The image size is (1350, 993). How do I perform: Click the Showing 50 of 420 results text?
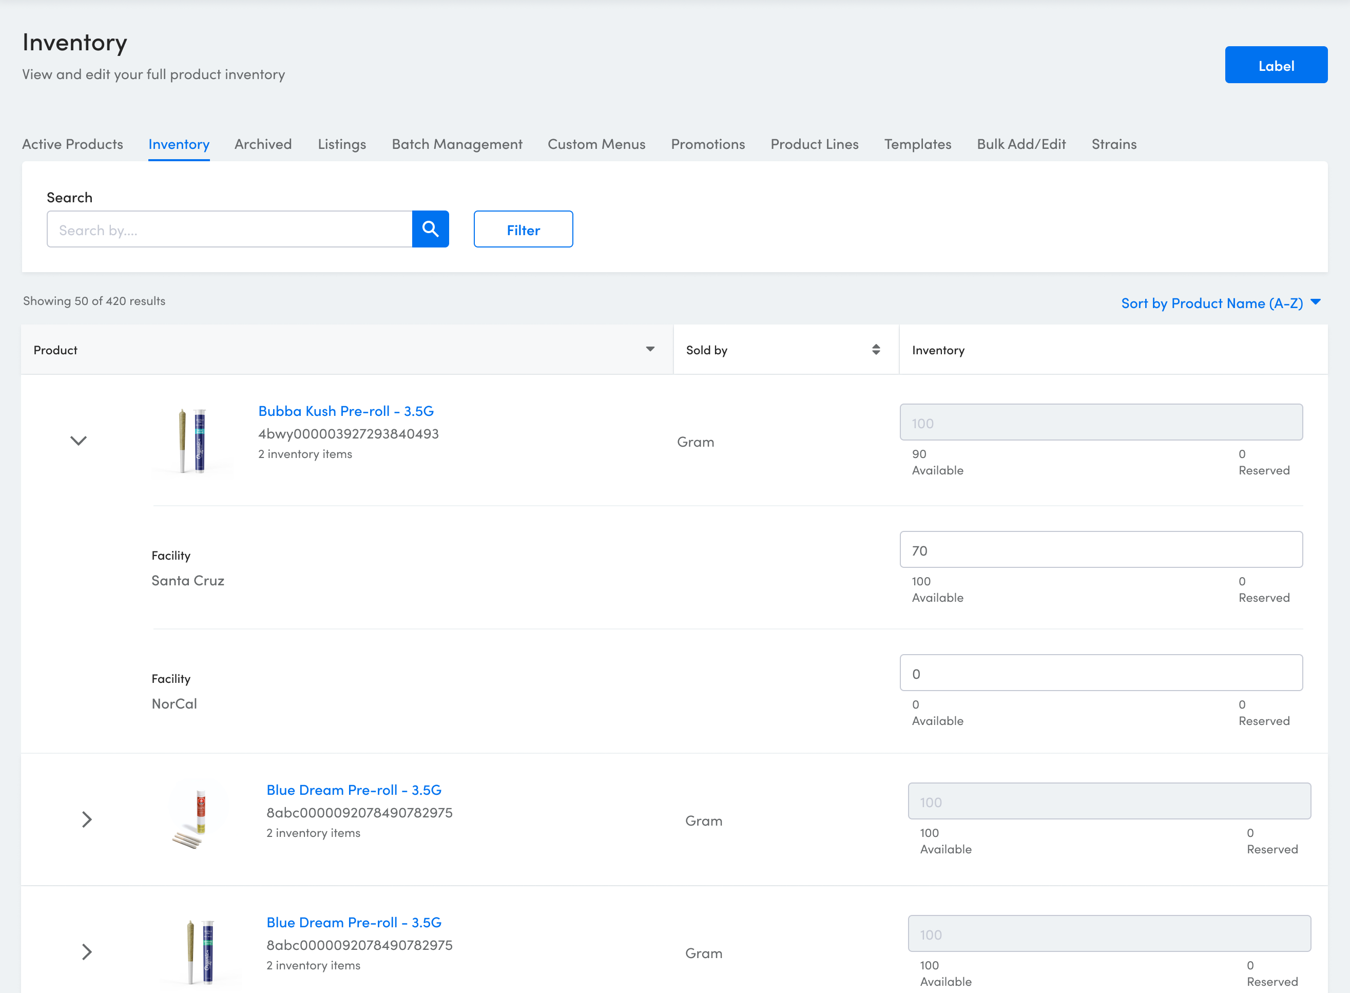point(94,301)
